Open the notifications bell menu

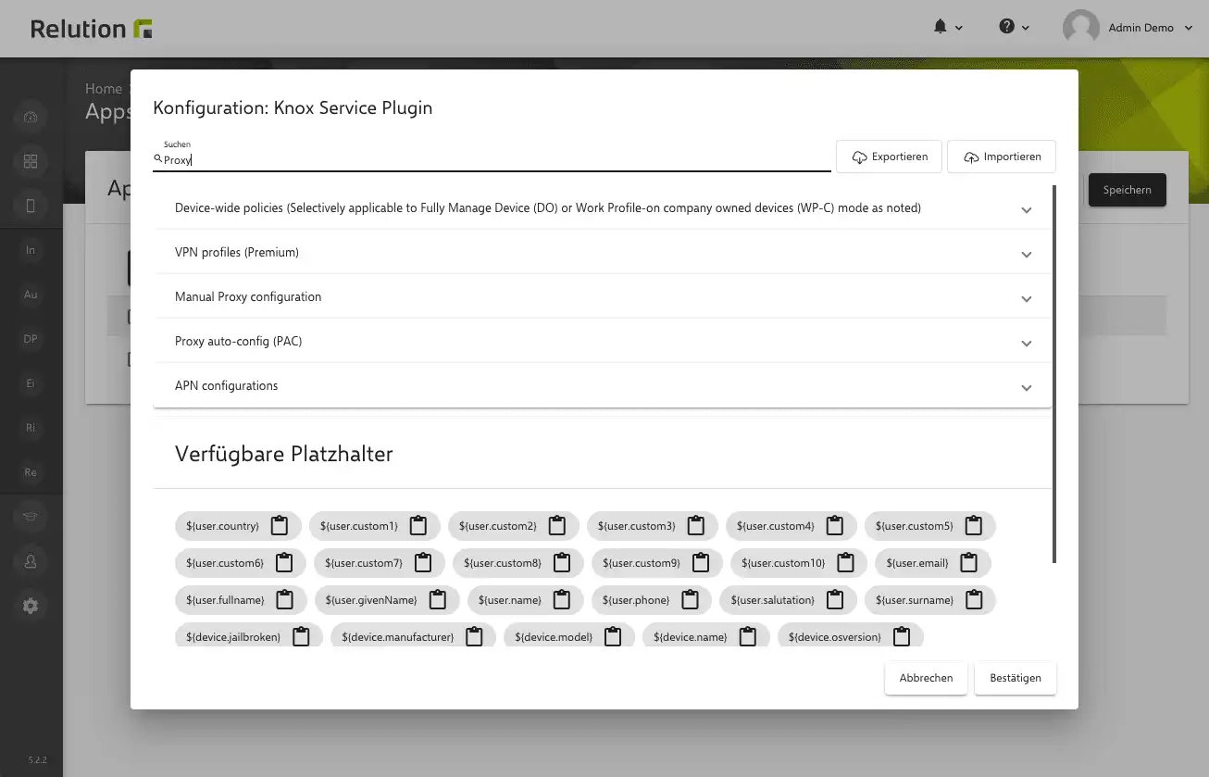[948, 27]
